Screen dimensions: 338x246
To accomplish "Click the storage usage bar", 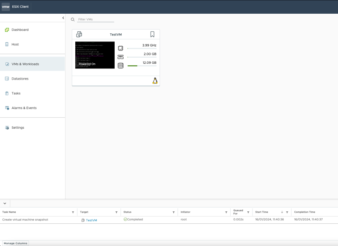I will (x=142, y=66).
